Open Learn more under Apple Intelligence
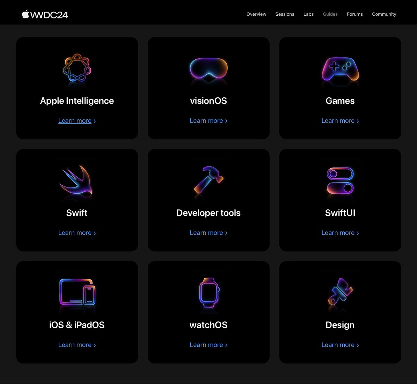The height and width of the screenshot is (384, 417). 77,121
